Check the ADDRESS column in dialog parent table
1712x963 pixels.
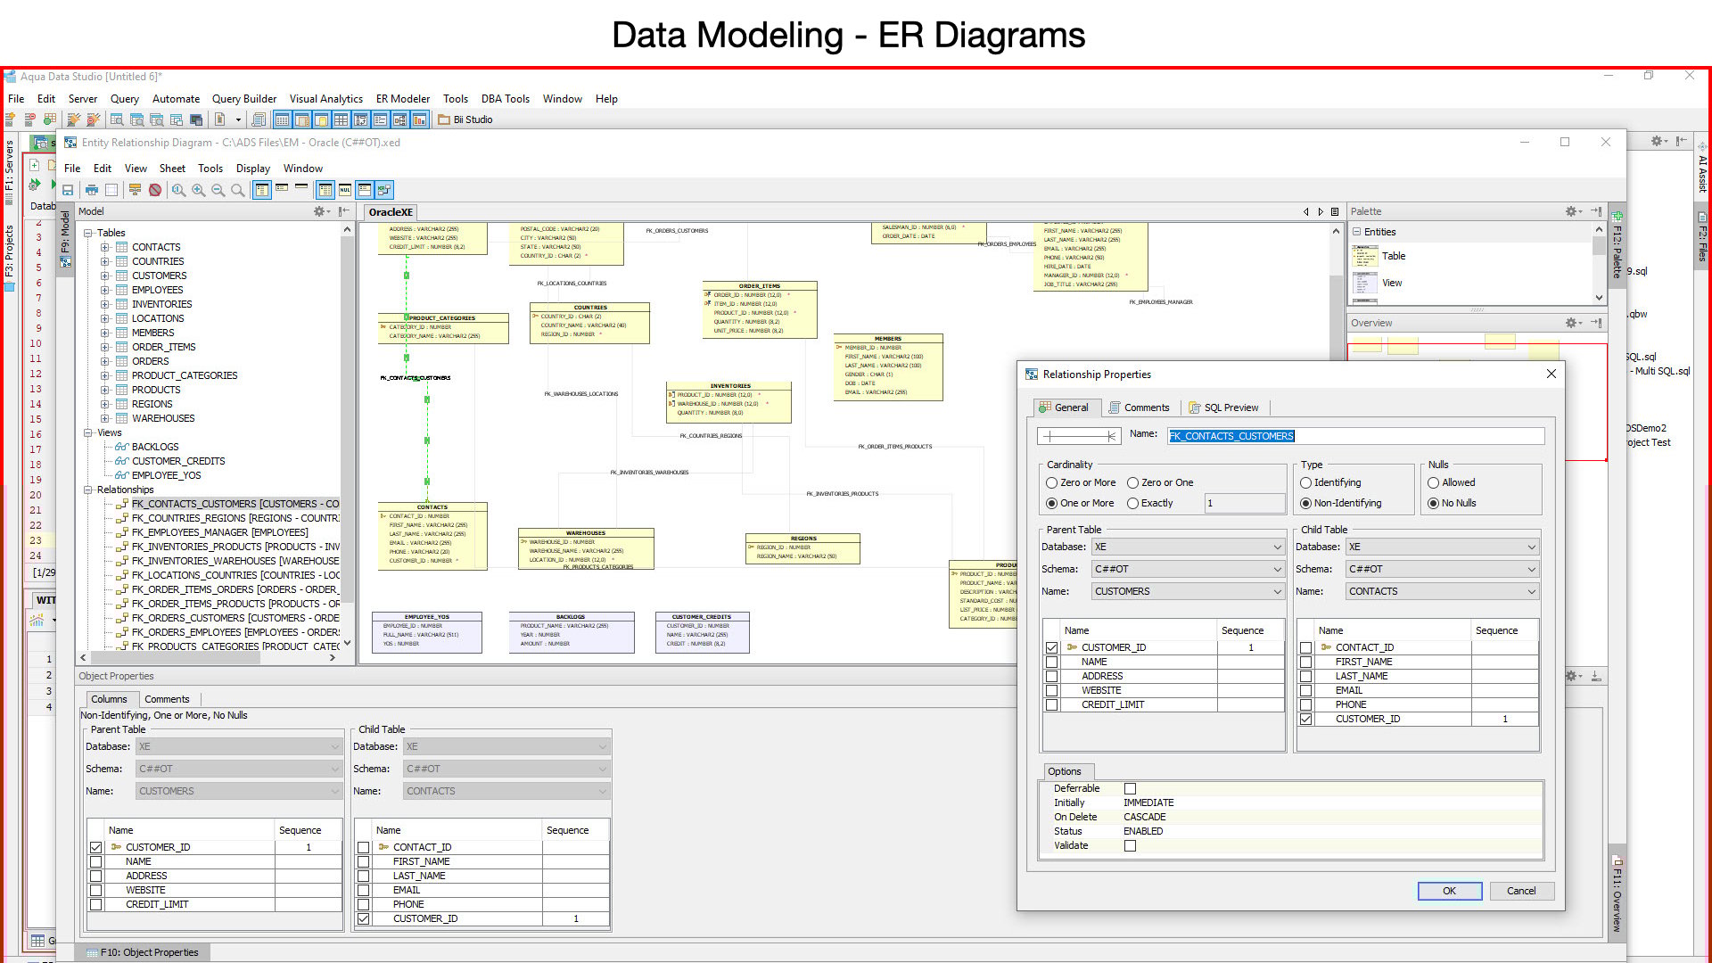[x=1051, y=676]
